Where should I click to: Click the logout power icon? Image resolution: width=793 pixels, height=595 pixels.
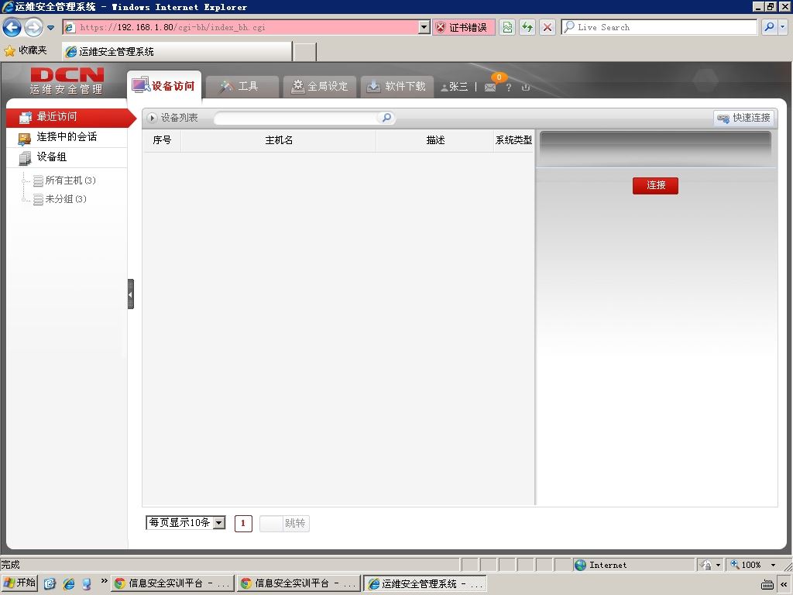526,87
